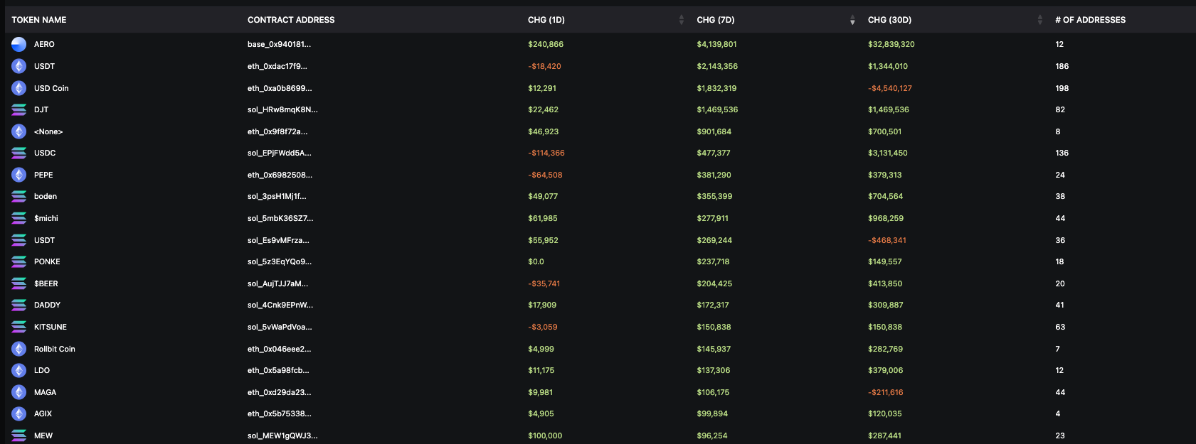Viewport: 1196px width, 444px height.
Task: Click contract address sol_AujTJJ7aM...
Action: click(277, 283)
